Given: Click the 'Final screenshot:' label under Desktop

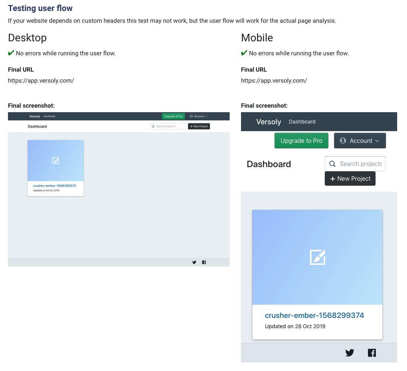Looking at the screenshot, I should point(31,106).
